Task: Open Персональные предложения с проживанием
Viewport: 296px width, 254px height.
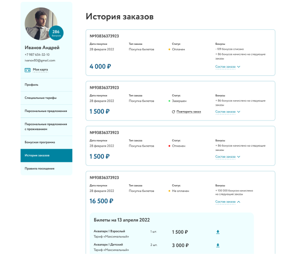Action: (x=47, y=127)
